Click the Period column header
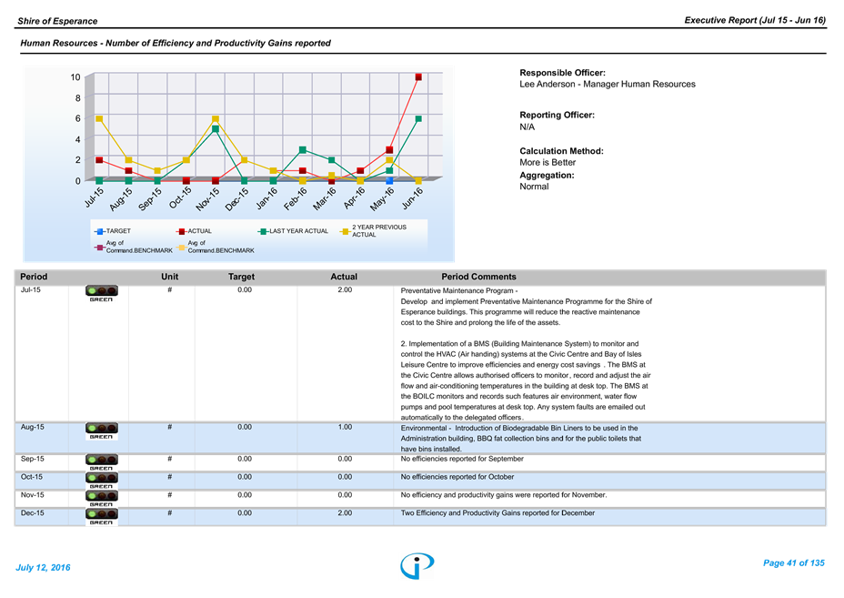844x598 pixels. click(34, 277)
